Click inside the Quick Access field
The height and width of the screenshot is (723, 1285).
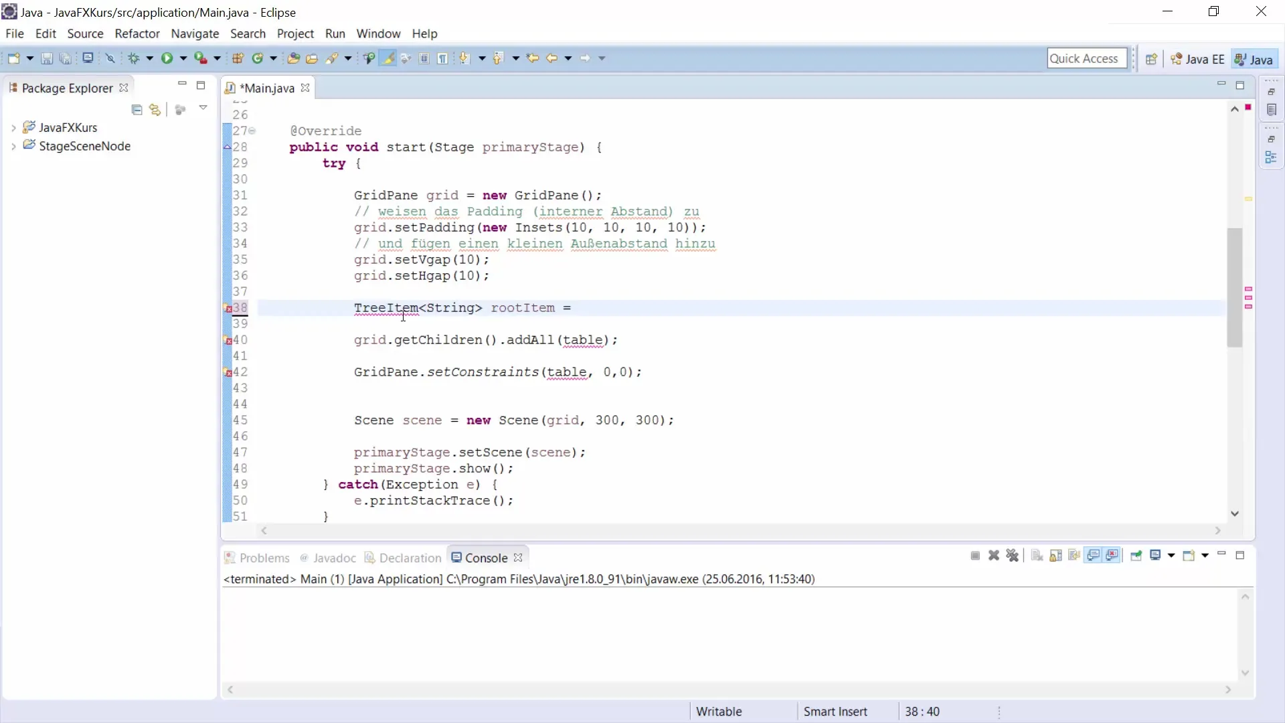click(1087, 58)
